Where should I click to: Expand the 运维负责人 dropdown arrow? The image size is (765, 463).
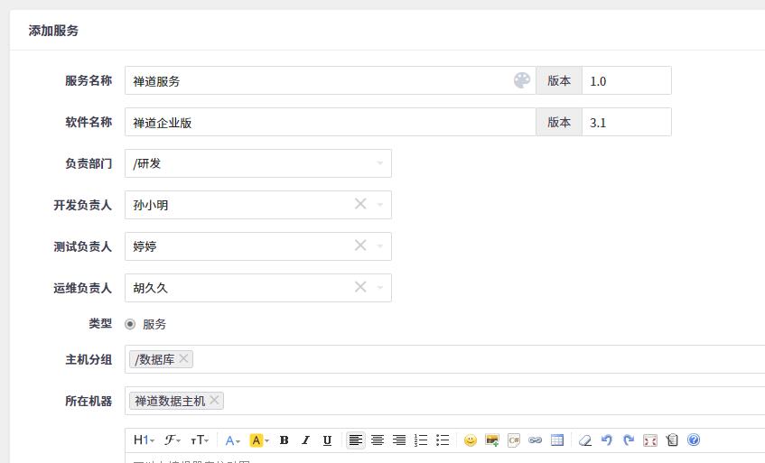click(380, 288)
